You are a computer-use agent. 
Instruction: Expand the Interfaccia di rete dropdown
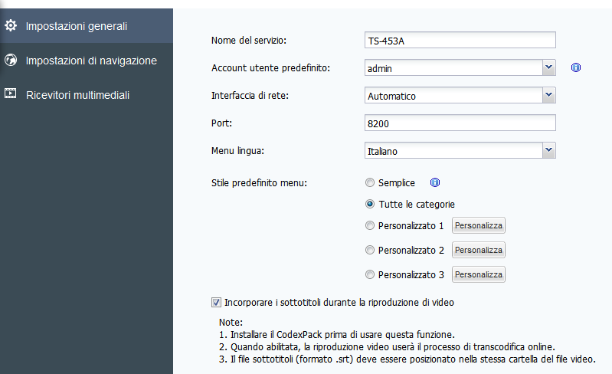click(x=548, y=96)
